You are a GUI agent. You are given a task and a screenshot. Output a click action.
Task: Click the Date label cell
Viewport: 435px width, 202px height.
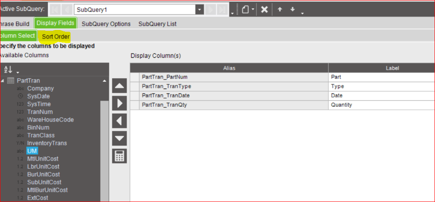382,96
